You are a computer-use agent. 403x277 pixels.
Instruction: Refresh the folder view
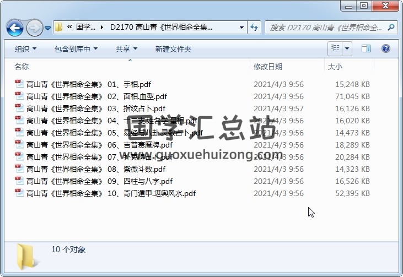pos(254,27)
